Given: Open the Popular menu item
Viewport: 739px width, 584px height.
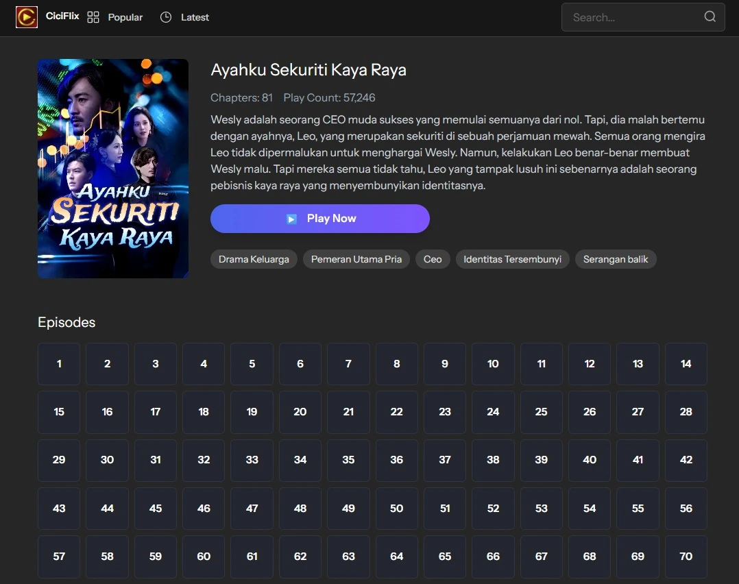Looking at the screenshot, I should [x=125, y=17].
